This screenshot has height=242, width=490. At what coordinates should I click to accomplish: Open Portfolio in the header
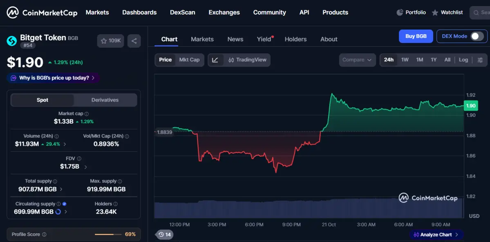point(411,13)
